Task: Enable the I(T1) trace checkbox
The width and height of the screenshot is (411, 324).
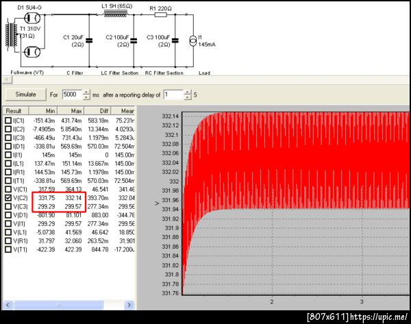Action: [8, 181]
